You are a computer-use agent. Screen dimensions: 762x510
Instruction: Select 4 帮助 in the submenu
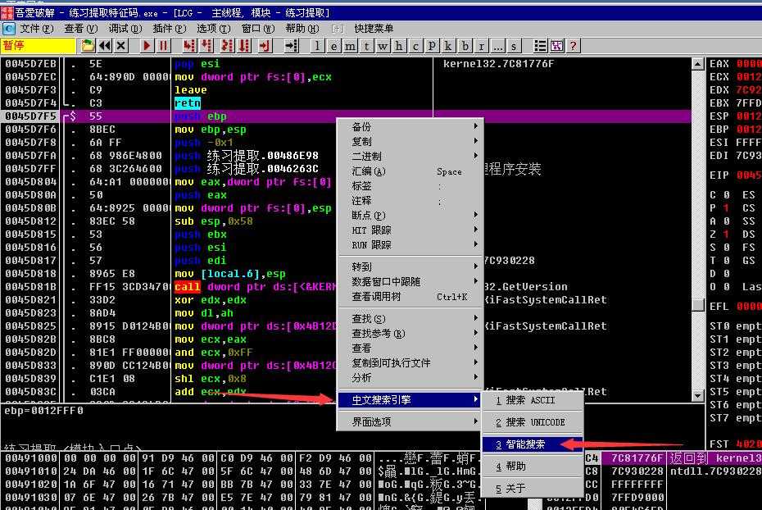pos(533,467)
